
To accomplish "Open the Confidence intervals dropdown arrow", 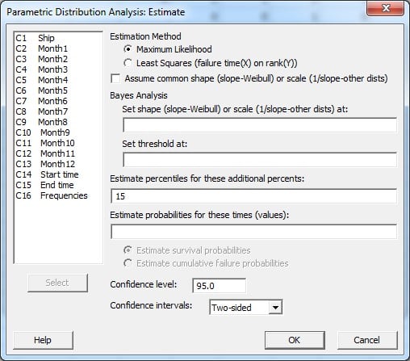I will 275,307.
